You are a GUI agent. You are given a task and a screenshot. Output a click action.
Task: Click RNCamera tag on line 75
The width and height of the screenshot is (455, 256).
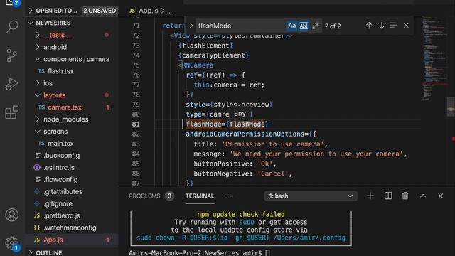(x=198, y=65)
